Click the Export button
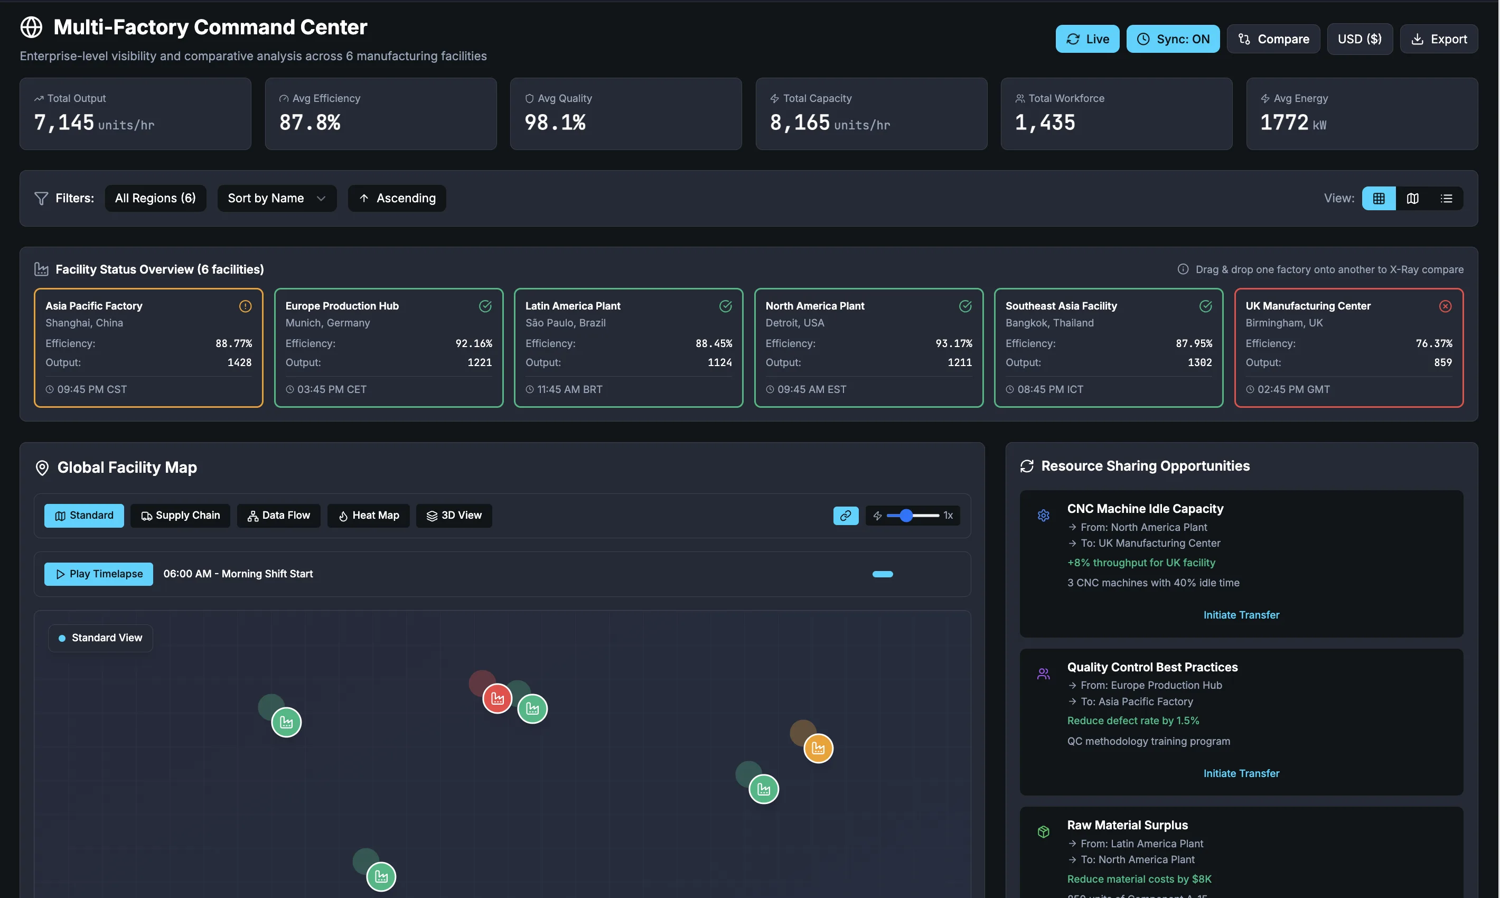 1439,39
